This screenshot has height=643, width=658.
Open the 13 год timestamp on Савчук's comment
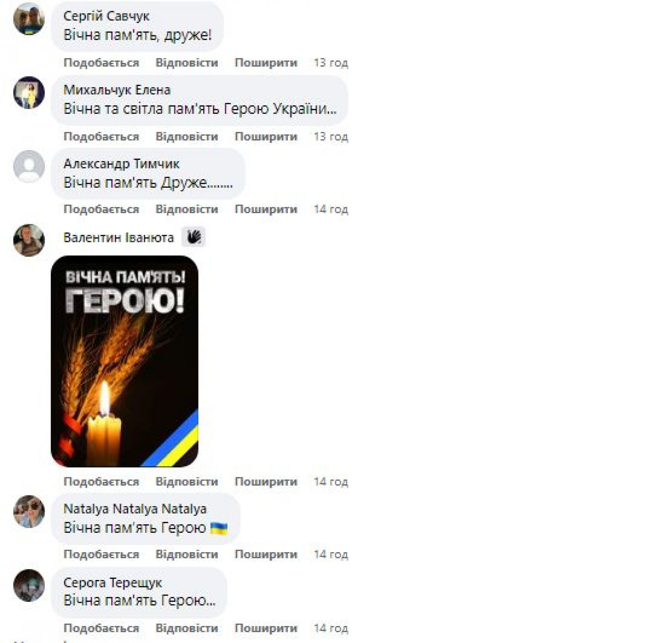tap(331, 63)
